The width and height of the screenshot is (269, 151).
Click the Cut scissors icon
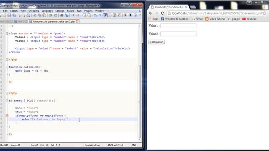pyautogui.click(x=34, y=16)
